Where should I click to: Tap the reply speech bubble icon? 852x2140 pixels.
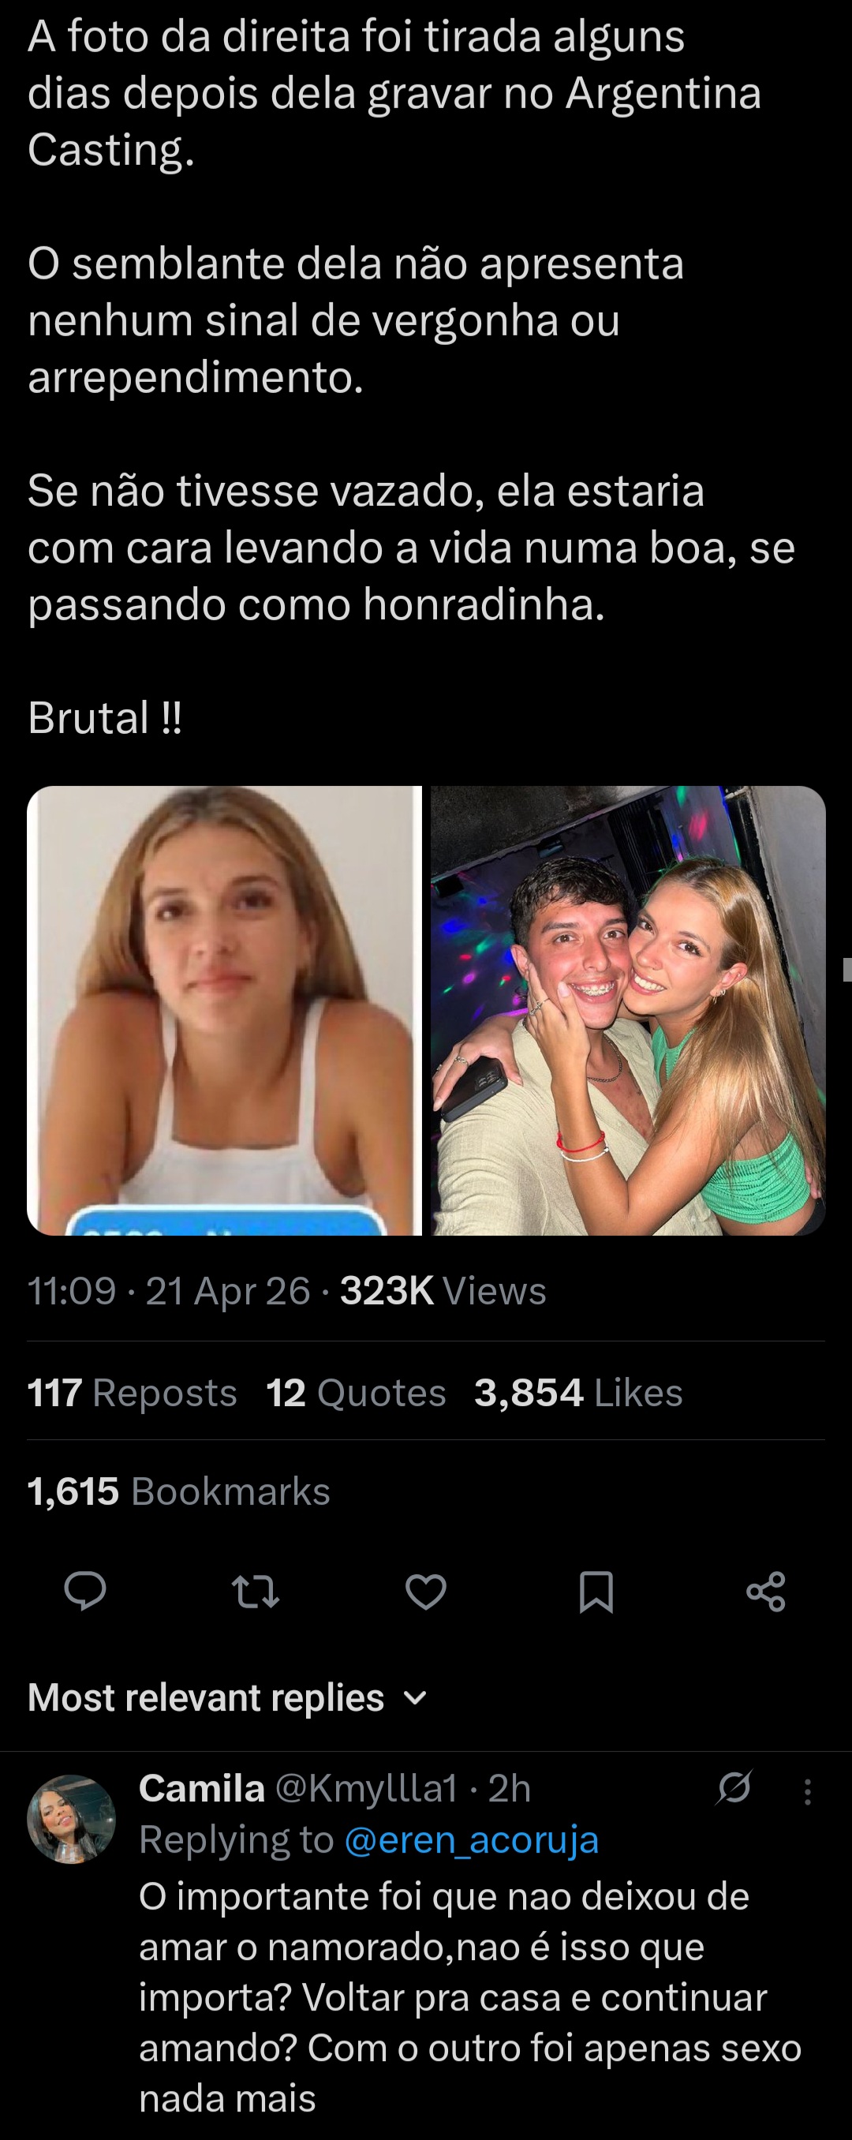tap(85, 1592)
